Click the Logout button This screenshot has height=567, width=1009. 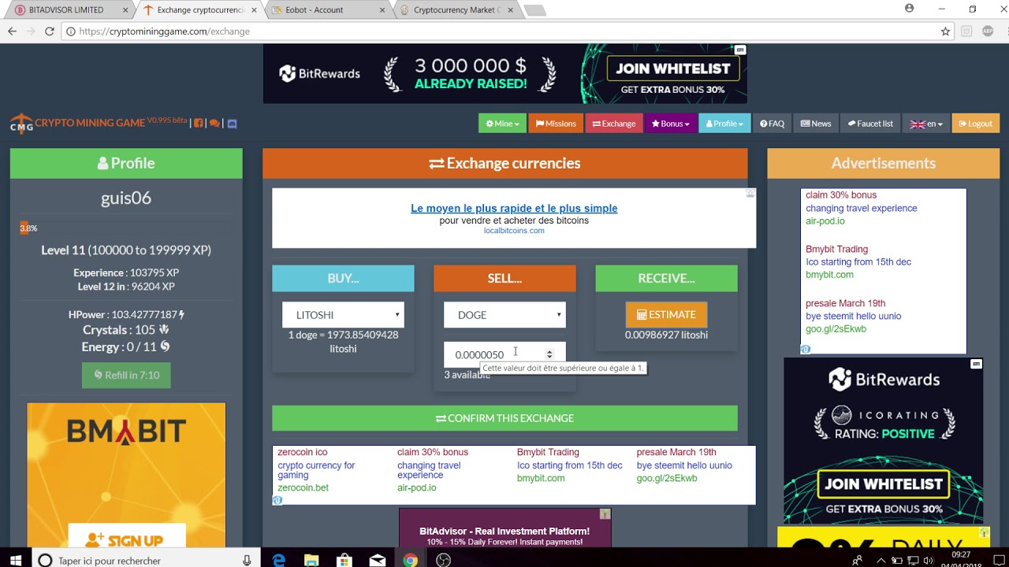pos(975,124)
